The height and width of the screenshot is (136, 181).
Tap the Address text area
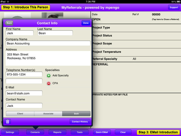tap(48, 58)
